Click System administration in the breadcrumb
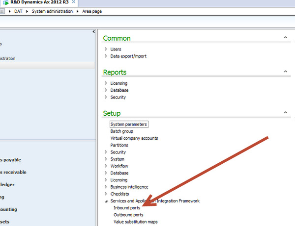 (52, 11)
